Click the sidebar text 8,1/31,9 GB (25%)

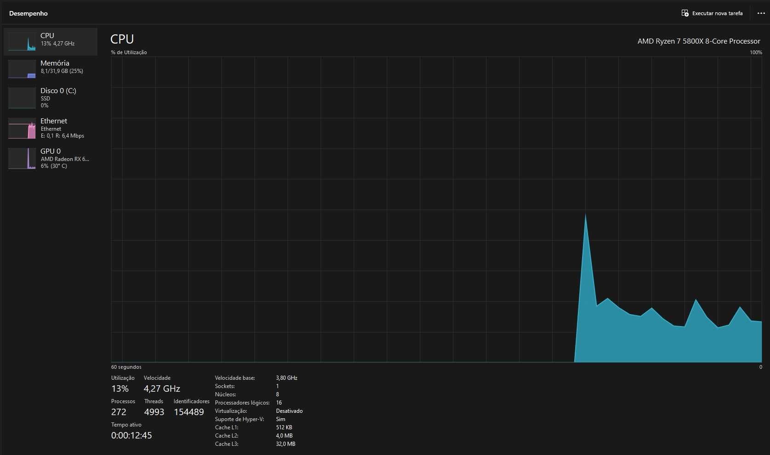coord(62,71)
